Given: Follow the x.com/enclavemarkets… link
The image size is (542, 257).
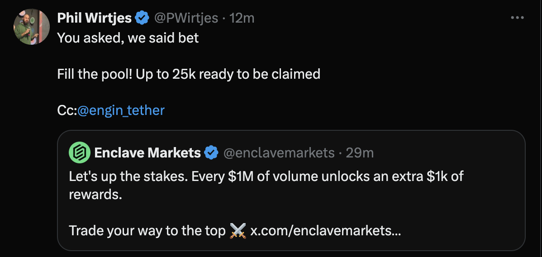Looking at the screenshot, I should click(x=325, y=231).
